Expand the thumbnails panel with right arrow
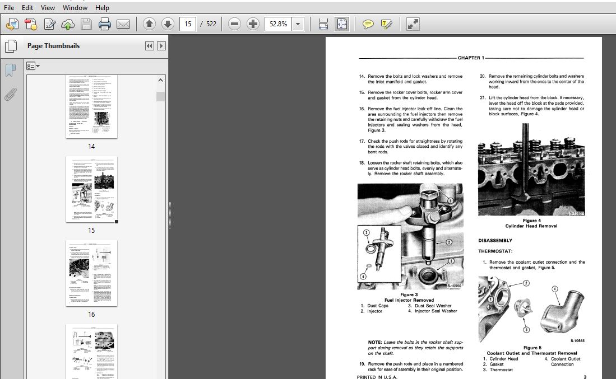Image resolution: width=616 pixels, height=379 pixels. tap(161, 46)
